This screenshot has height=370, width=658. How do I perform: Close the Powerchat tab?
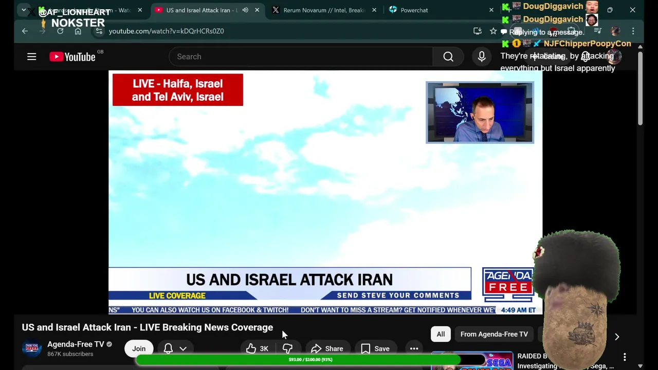pos(491,10)
